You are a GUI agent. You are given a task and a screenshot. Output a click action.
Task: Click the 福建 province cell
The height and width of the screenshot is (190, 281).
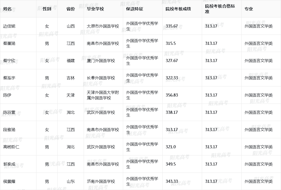(x=71, y=61)
